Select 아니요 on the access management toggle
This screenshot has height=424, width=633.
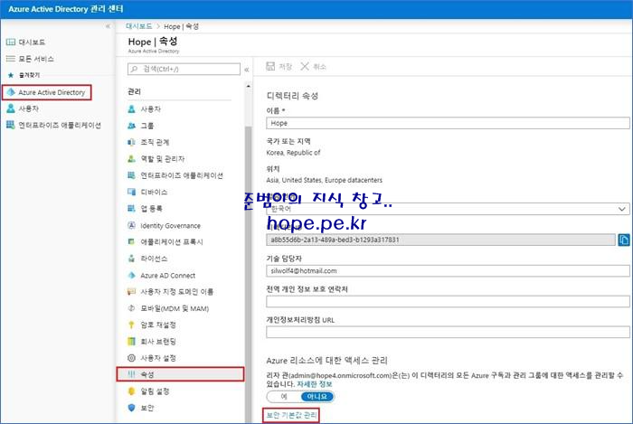(x=317, y=397)
